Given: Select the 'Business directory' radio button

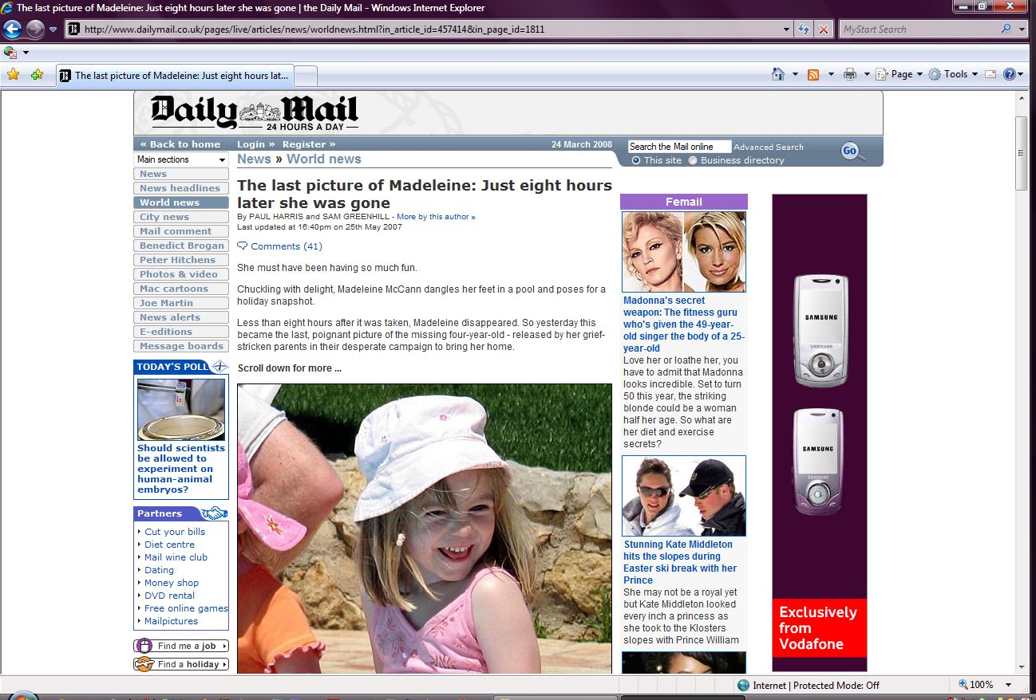Looking at the screenshot, I should (693, 160).
